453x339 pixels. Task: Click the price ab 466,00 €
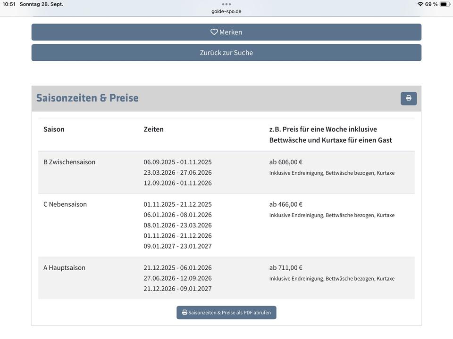286,204
